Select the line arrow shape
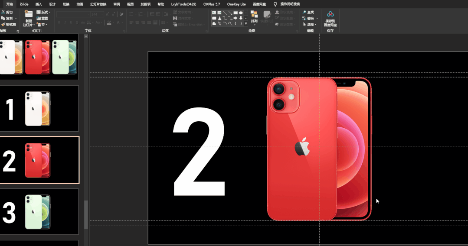This screenshot has width=468, height=246. click(x=230, y=13)
